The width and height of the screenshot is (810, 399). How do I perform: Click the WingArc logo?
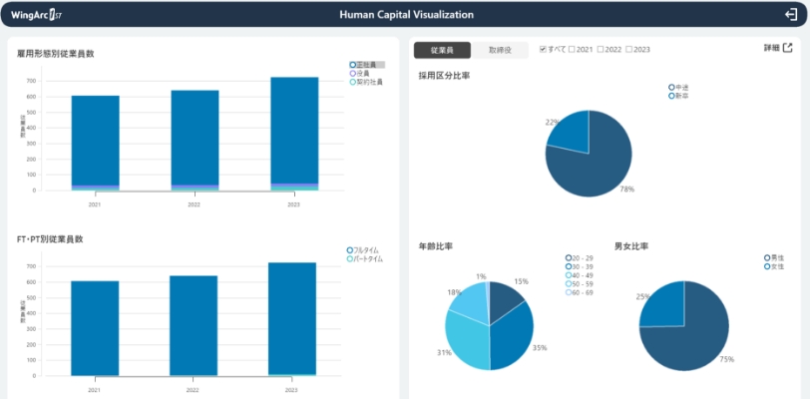coord(37,15)
